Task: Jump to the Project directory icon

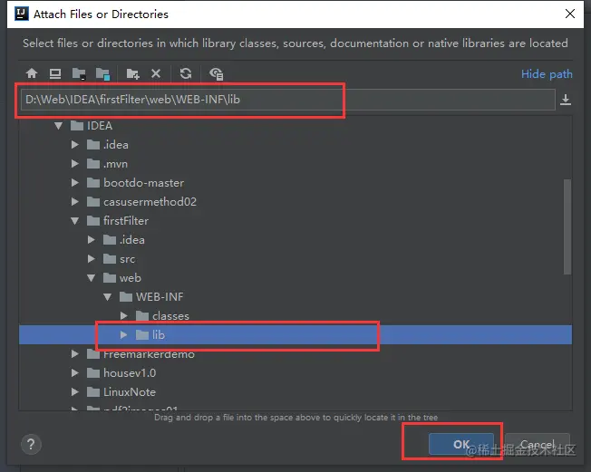Action: pos(79,73)
